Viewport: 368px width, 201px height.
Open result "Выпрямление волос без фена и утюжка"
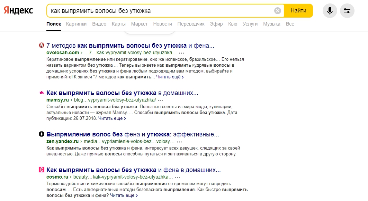[x=133, y=134]
